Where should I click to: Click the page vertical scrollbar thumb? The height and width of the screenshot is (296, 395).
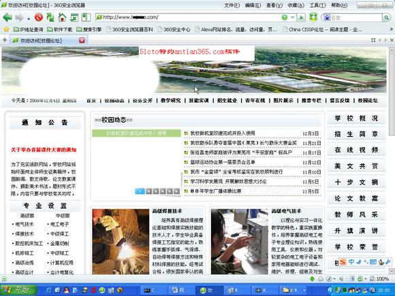pos(392,95)
